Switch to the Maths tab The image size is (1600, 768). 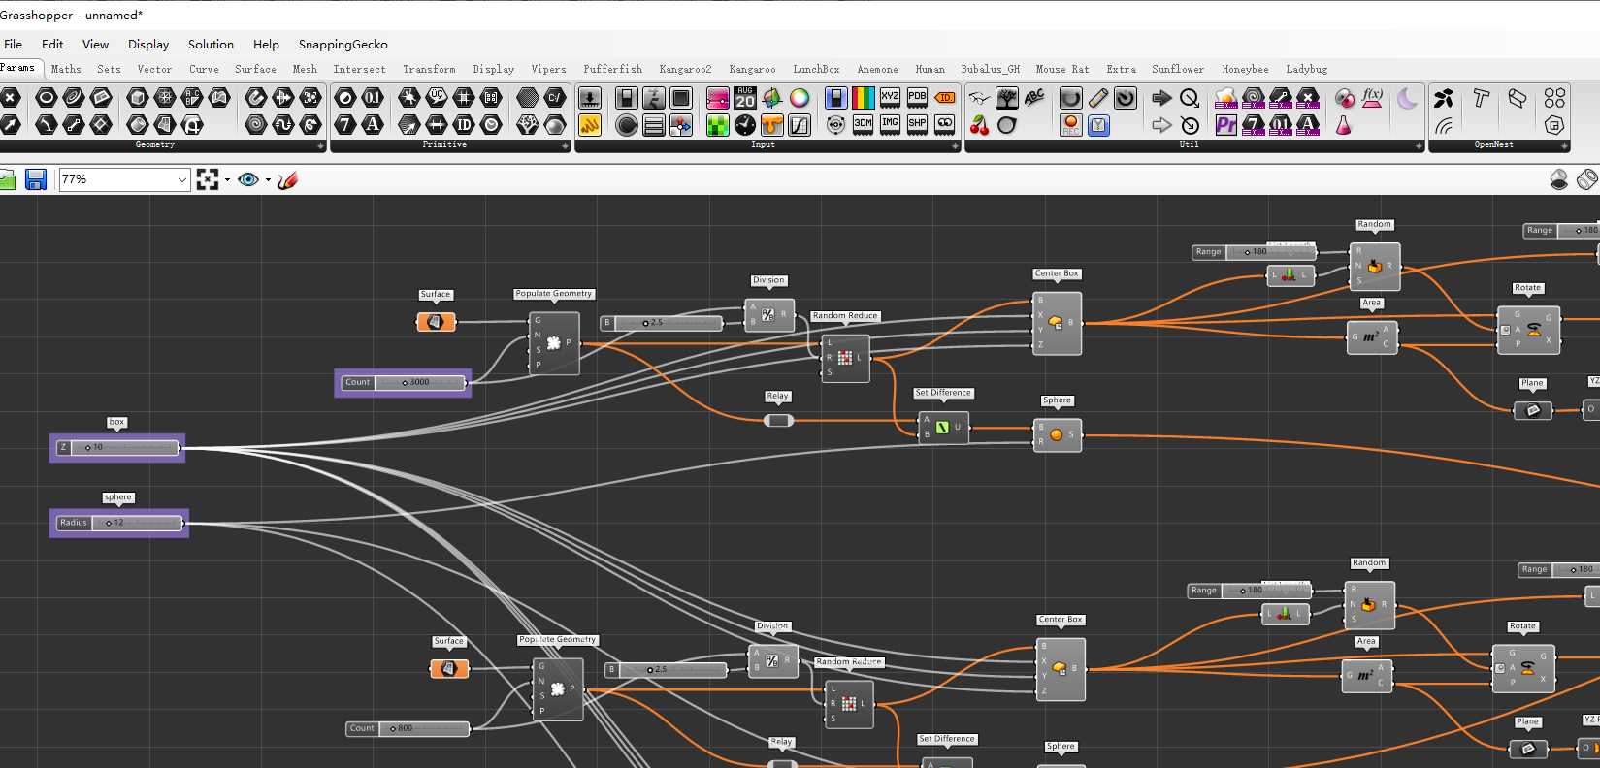click(66, 69)
